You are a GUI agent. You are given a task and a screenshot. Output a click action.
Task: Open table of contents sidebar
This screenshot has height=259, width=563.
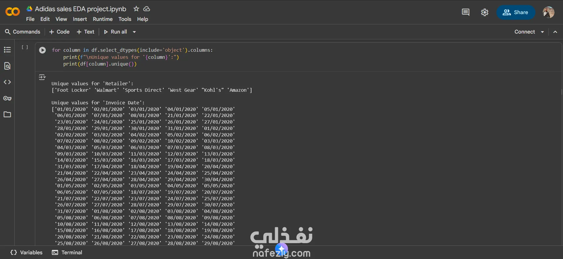(x=7, y=50)
